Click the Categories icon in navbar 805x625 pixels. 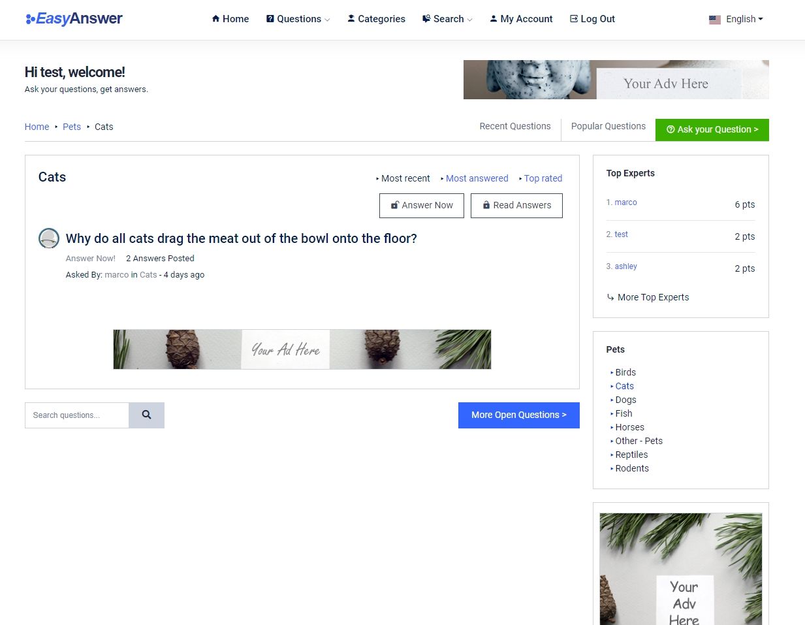(351, 19)
